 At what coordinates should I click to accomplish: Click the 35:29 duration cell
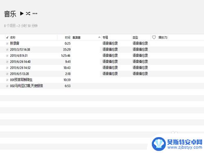(x=67, y=49)
